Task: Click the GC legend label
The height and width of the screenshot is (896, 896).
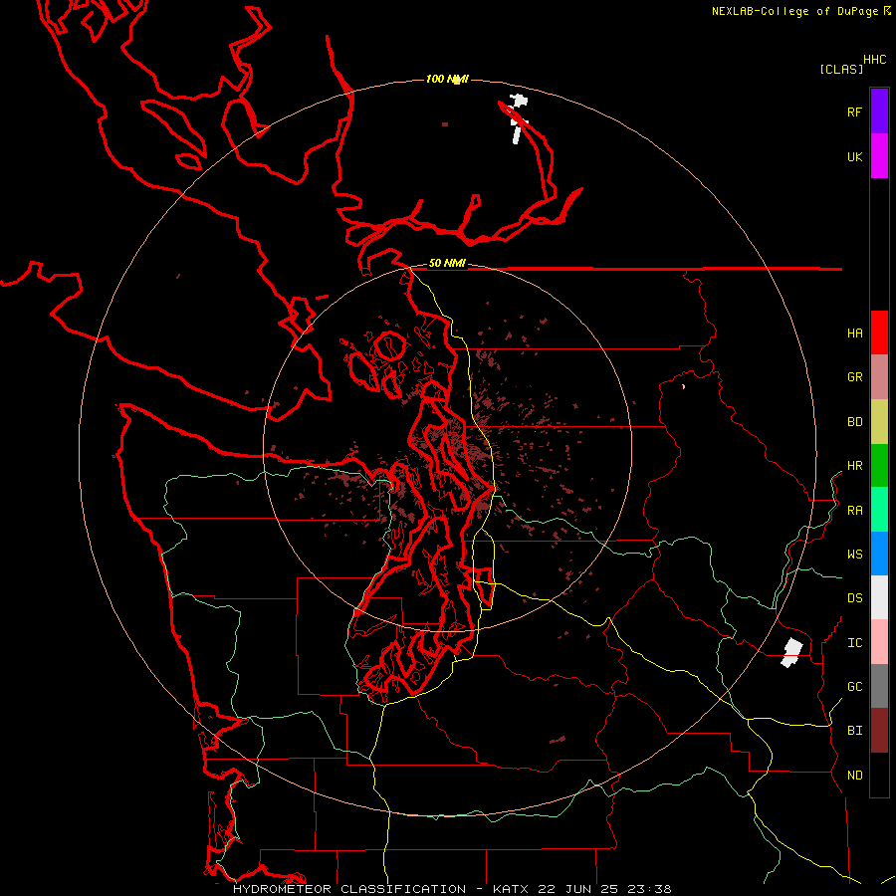Action: coord(854,687)
